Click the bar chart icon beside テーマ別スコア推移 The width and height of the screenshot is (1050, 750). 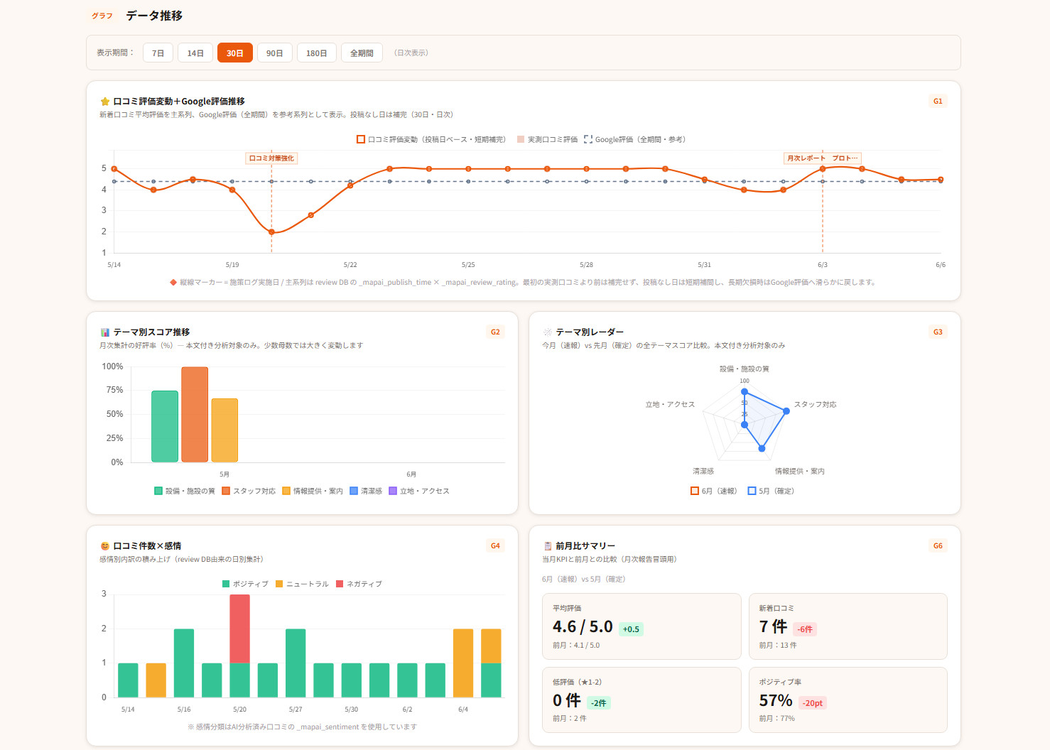pyautogui.click(x=105, y=332)
